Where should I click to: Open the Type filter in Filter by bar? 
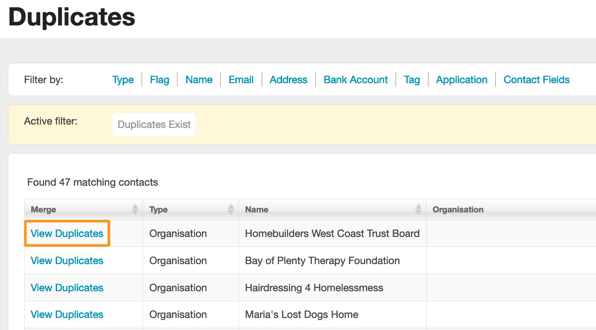coord(123,80)
